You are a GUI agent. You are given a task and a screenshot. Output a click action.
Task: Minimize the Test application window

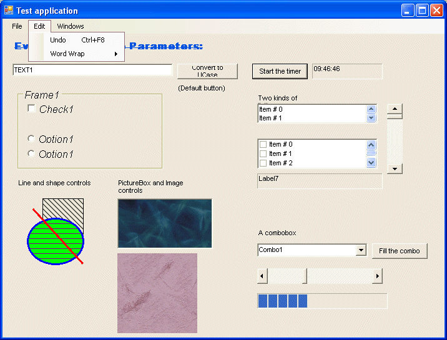tap(408, 11)
